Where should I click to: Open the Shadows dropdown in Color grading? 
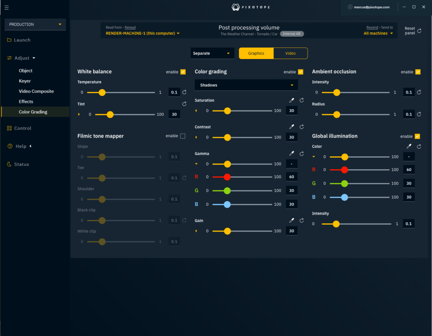click(x=246, y=85)
